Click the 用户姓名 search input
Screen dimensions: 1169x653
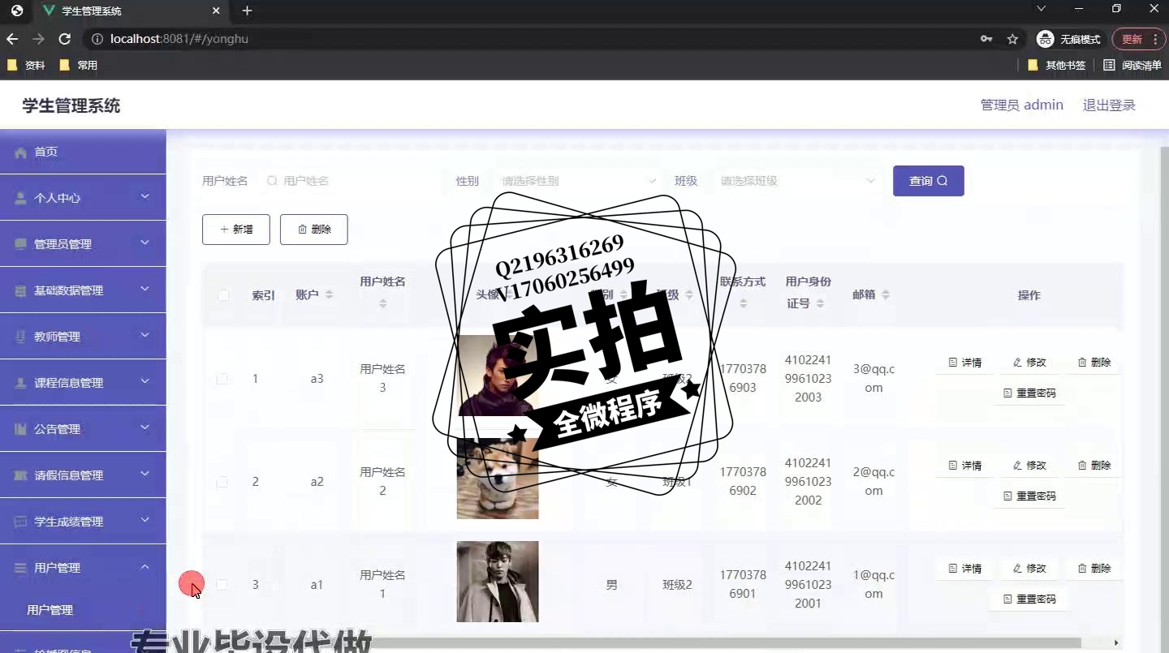(x=349, y=181)
